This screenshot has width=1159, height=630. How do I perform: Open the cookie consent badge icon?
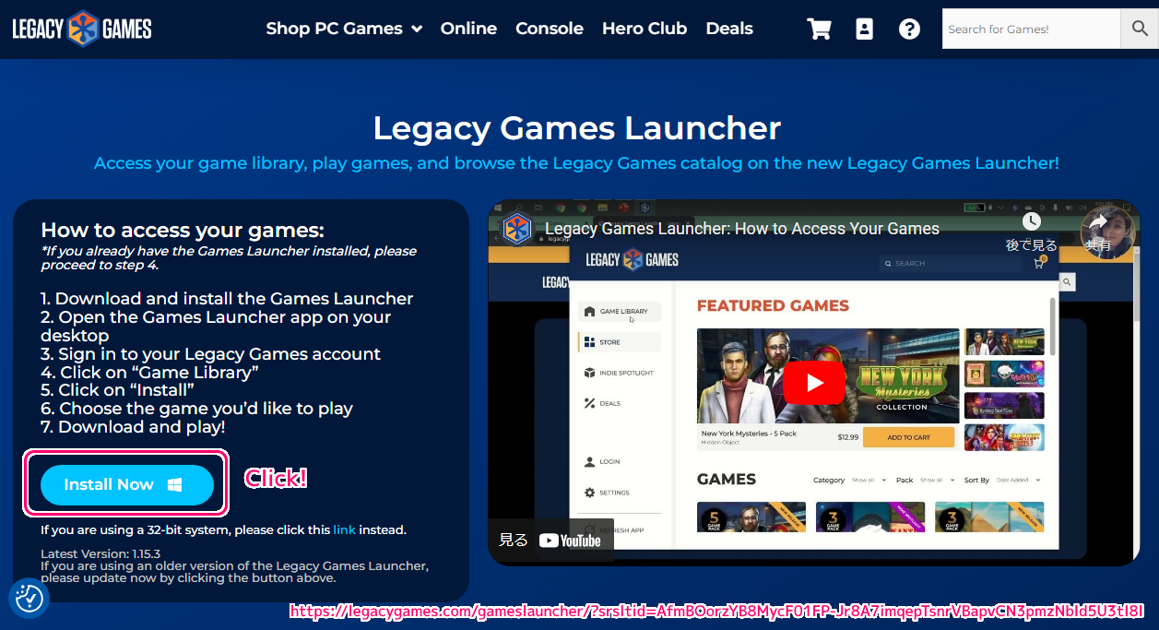tap(29, 598)
